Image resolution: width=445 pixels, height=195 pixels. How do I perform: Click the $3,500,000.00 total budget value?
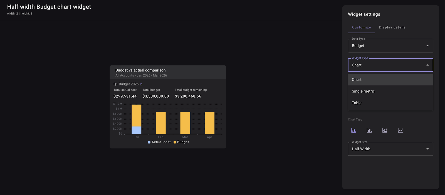(156, 96)
